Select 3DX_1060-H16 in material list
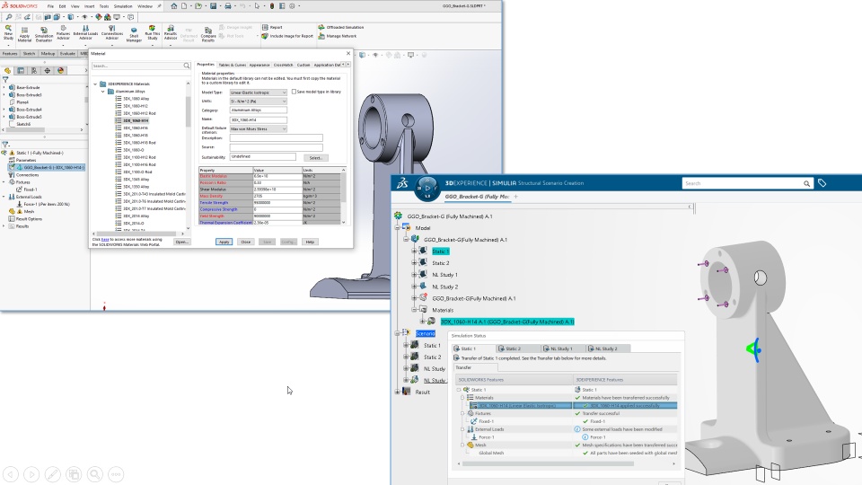 136,128
